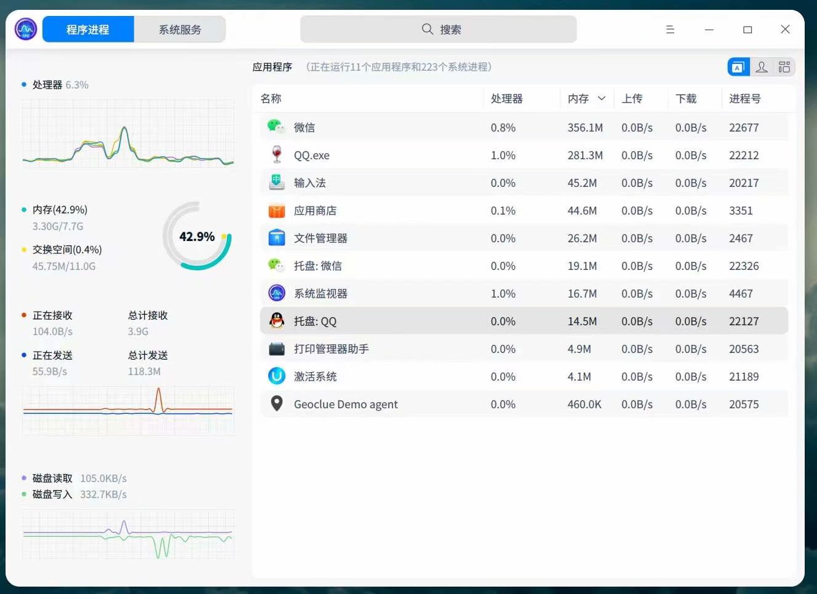The width and height of the screenshot is (817, 594).
Task: Switch to the 系统服务 tab
Action: (x=180, y=30)
